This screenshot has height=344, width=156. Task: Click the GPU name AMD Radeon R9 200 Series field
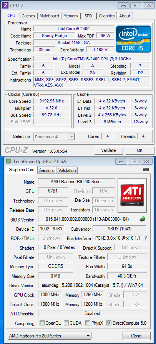click(76, 182)
